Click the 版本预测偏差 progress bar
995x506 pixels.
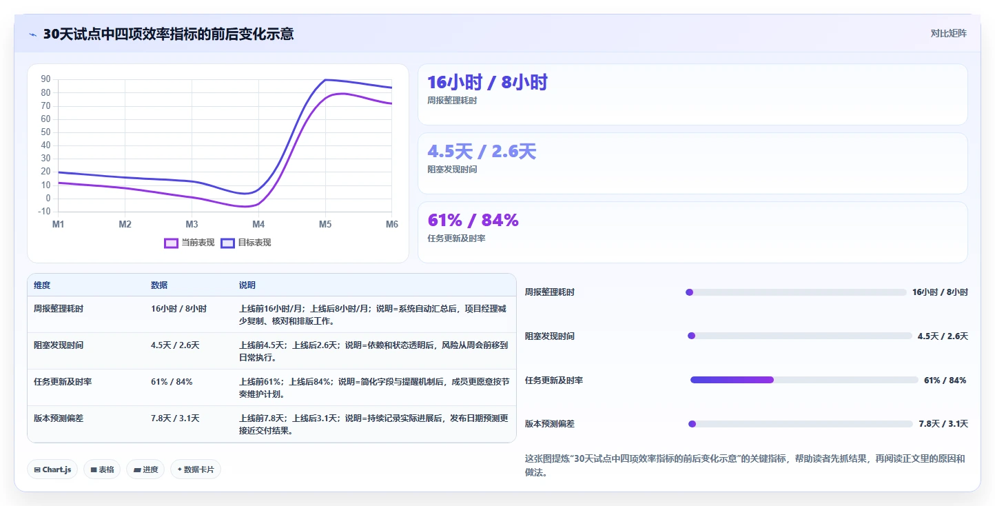801,424
